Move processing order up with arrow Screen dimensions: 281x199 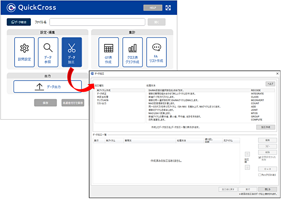tap(248, 153)
